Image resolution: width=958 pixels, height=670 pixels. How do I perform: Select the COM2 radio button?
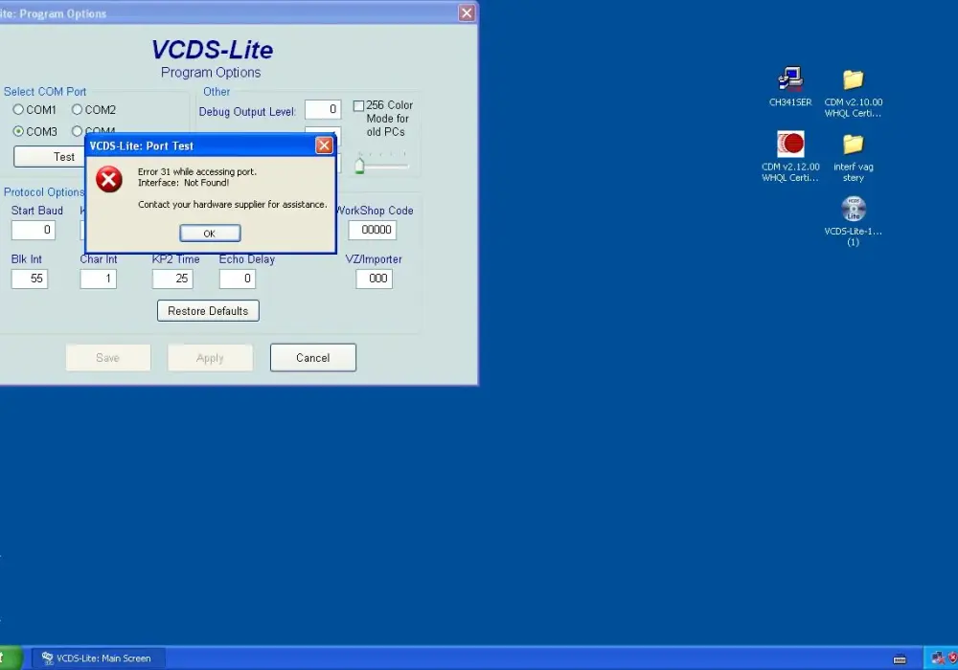(77, 110)
